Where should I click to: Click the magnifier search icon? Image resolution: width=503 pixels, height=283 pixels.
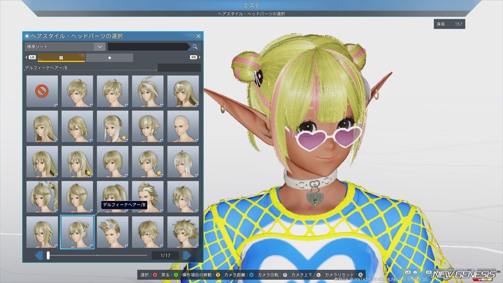[195, 47]
